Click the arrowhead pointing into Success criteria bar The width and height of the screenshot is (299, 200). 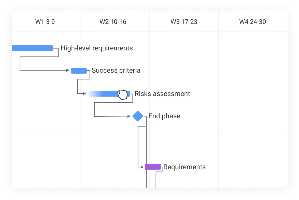tap(68, 70)
